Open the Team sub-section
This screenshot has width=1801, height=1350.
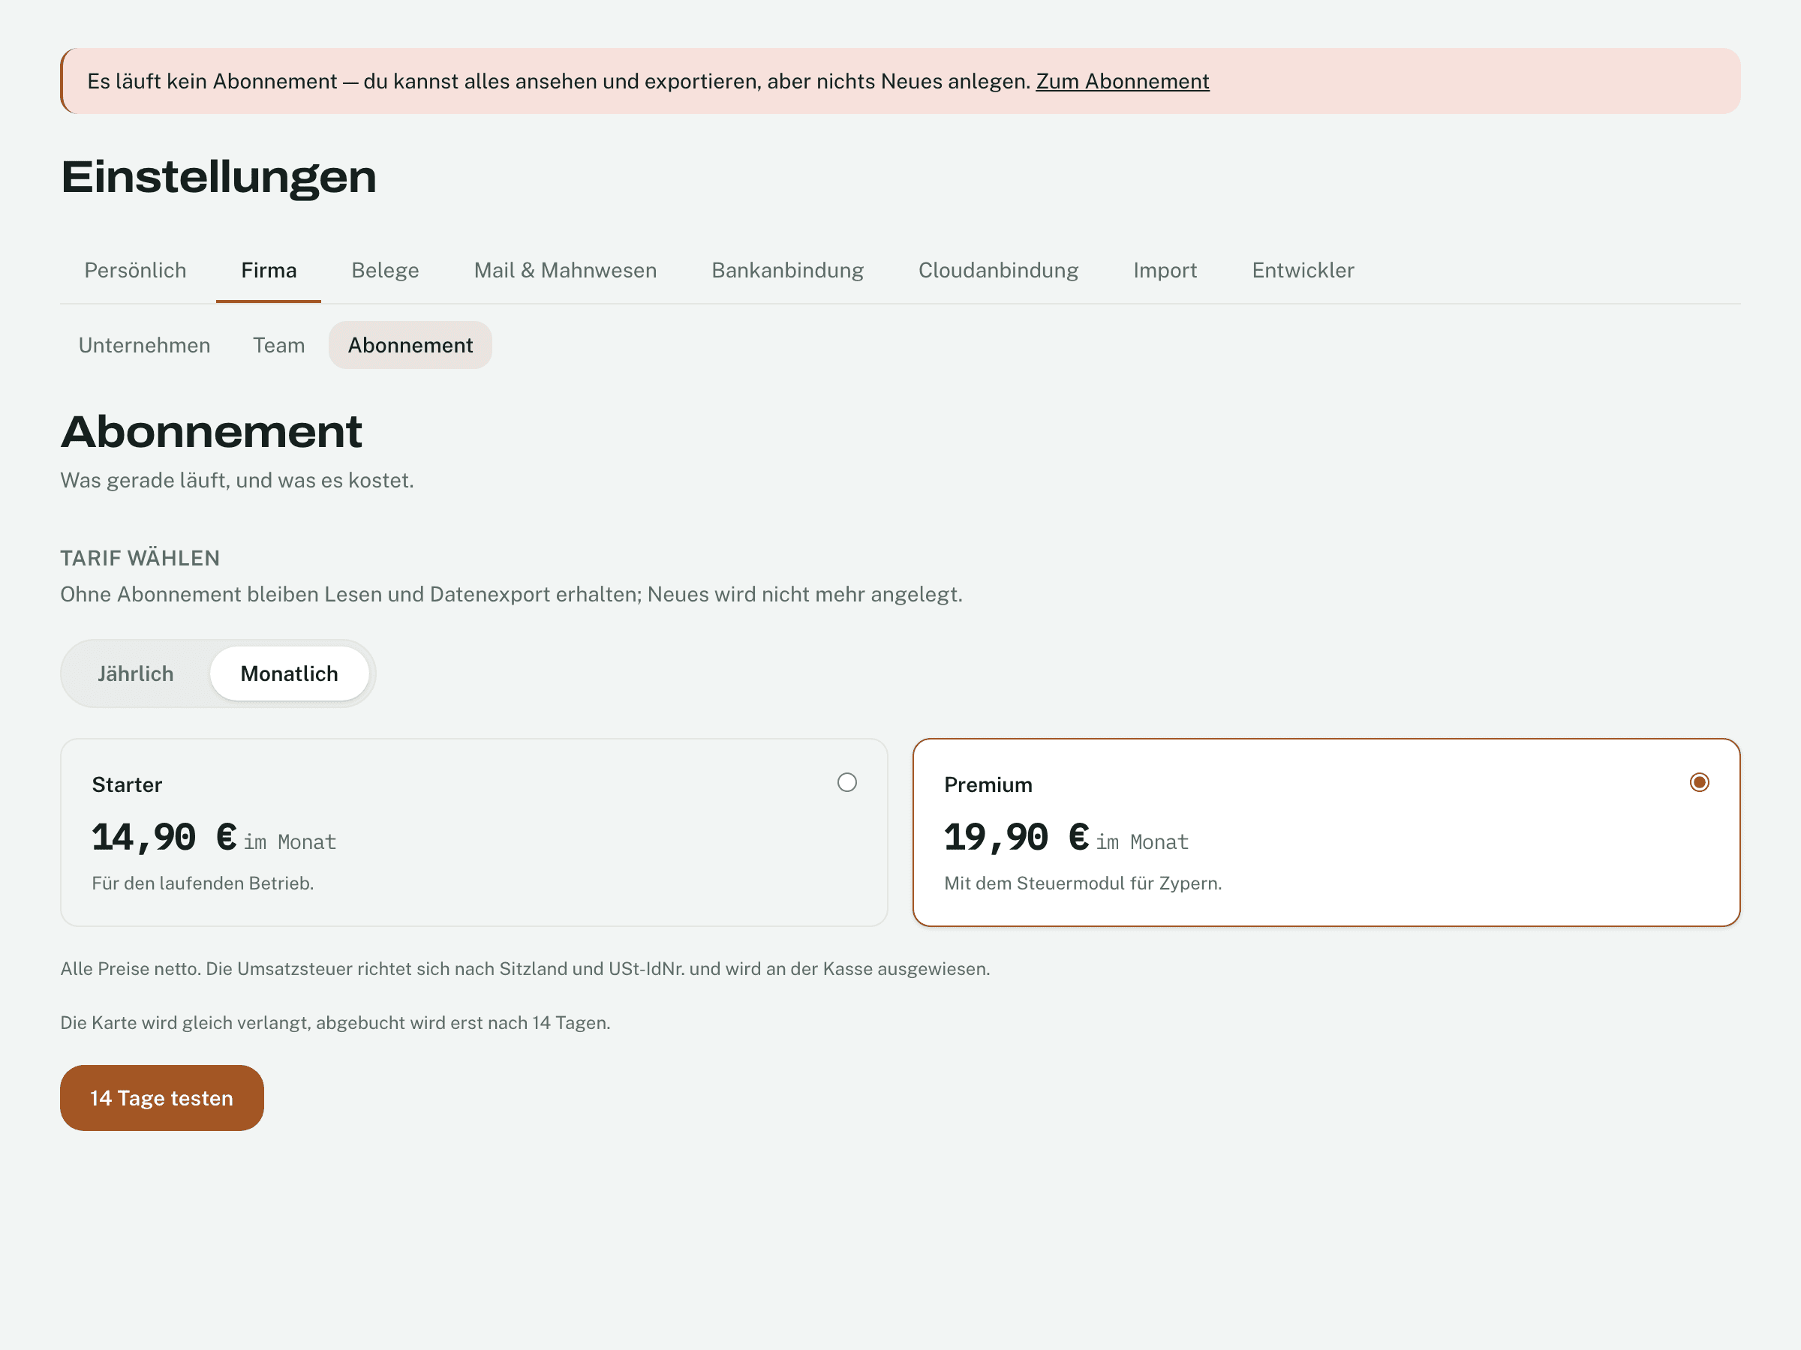(278, 345)
